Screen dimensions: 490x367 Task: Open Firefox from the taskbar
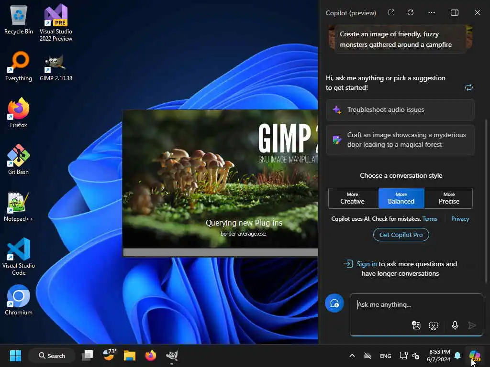click(x=151, y=356)
